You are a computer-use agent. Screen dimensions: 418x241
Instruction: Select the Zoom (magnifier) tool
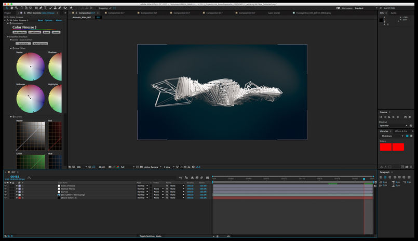click(x=16, y=8)
